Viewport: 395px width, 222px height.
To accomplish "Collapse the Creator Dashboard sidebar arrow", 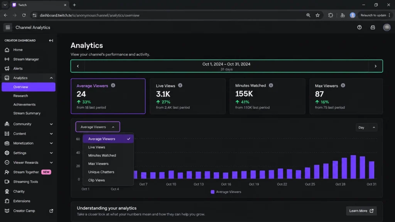I will pyautogui.click(x=51, y=40).
